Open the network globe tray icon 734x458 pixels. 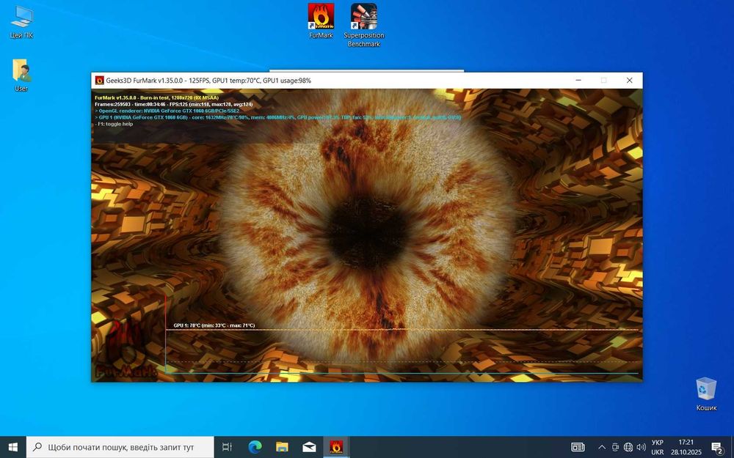coord(628,447)
